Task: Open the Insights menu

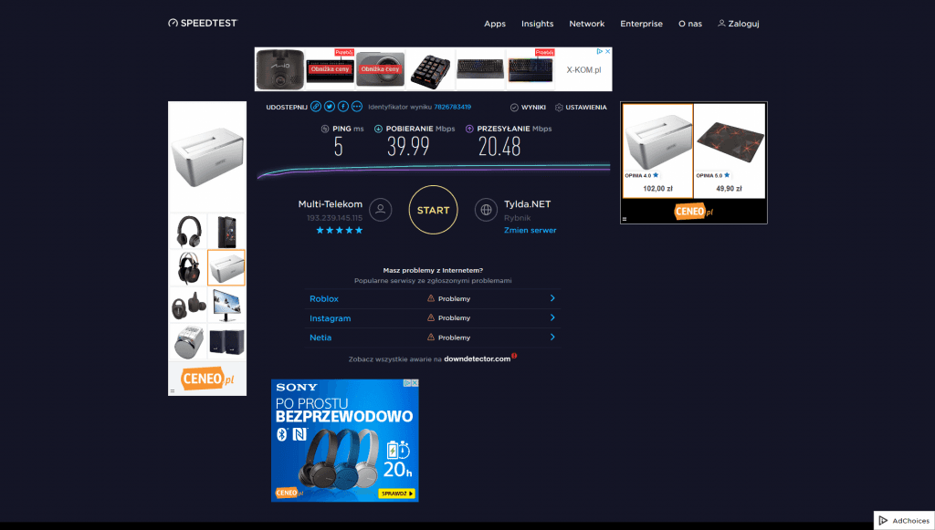Action: pos(537,24)
